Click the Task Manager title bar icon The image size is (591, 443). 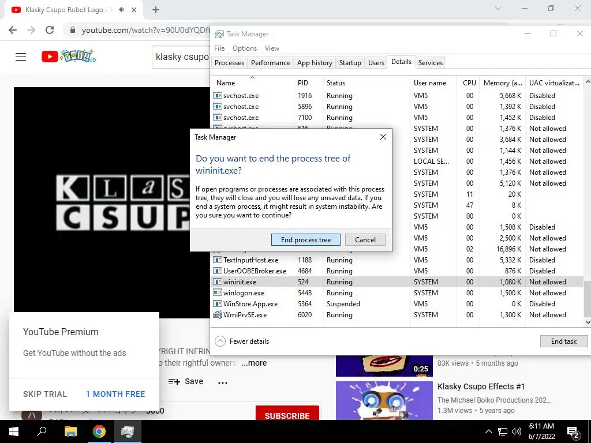pos(219,34)
